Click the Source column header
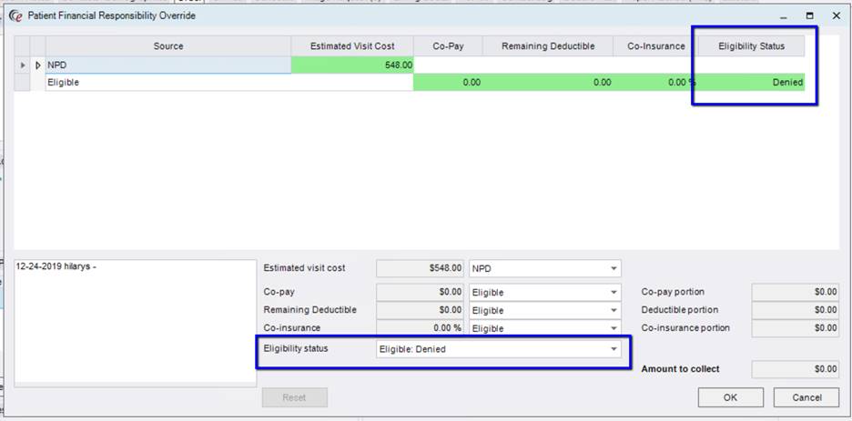Viewport: 852px width, 421px height. coord(167,46)
